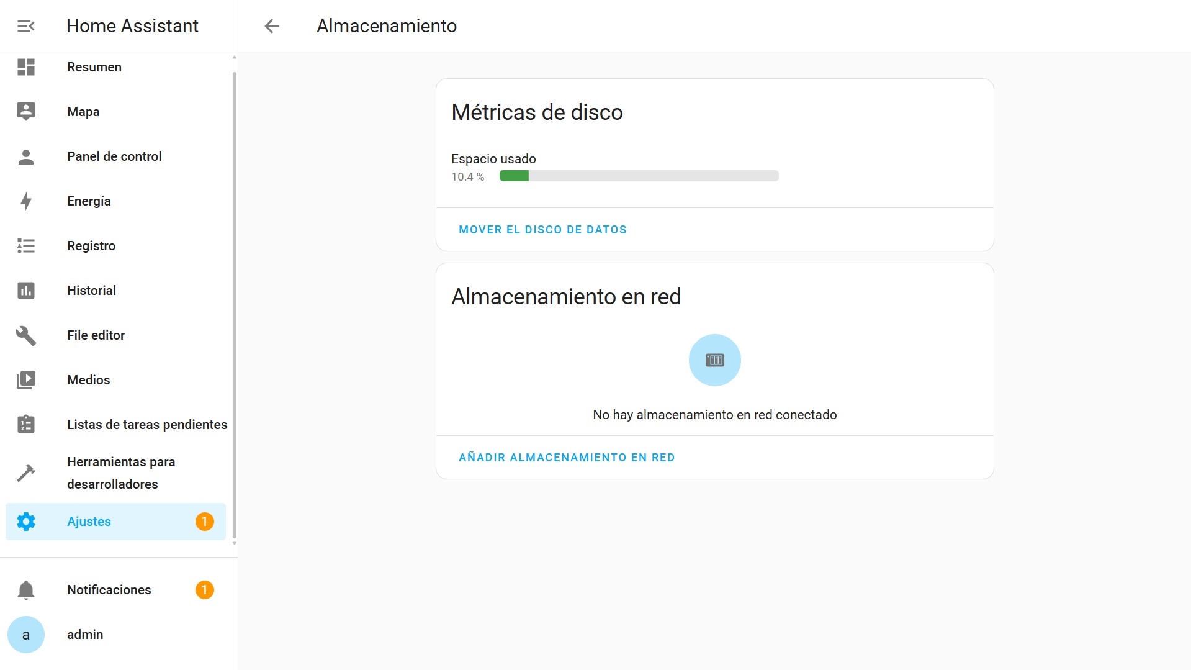This screenshot has width=1191, height=670.
Task: Select the Resumen dashboard icon
Action: pos(25,67)
